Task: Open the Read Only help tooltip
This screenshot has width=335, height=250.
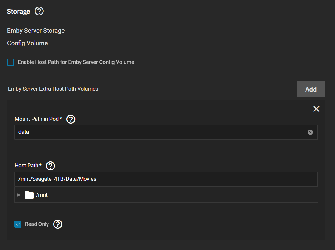Action: click(x=58, y=224)
